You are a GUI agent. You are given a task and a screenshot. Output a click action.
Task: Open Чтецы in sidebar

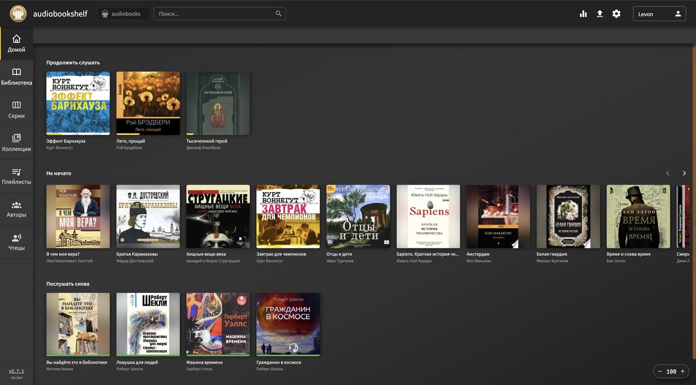click(x=16, y=241)
